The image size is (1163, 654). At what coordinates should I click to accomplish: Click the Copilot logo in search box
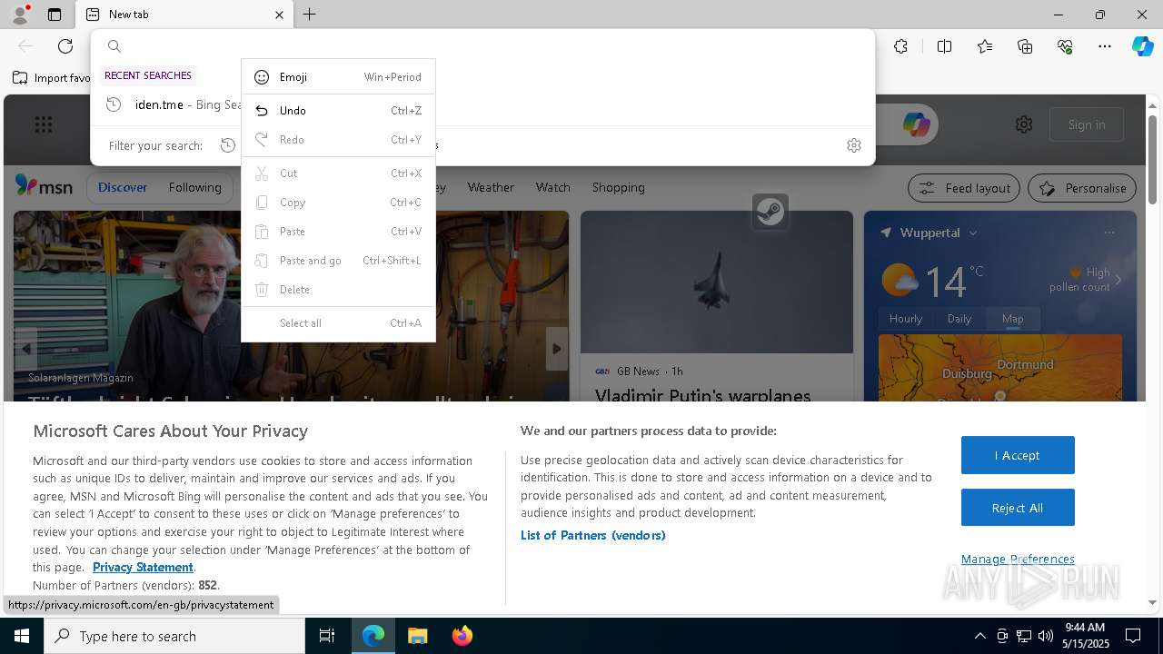[x=916, y=124]
